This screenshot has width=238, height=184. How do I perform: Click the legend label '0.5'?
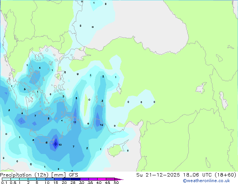tap(13, 182)
